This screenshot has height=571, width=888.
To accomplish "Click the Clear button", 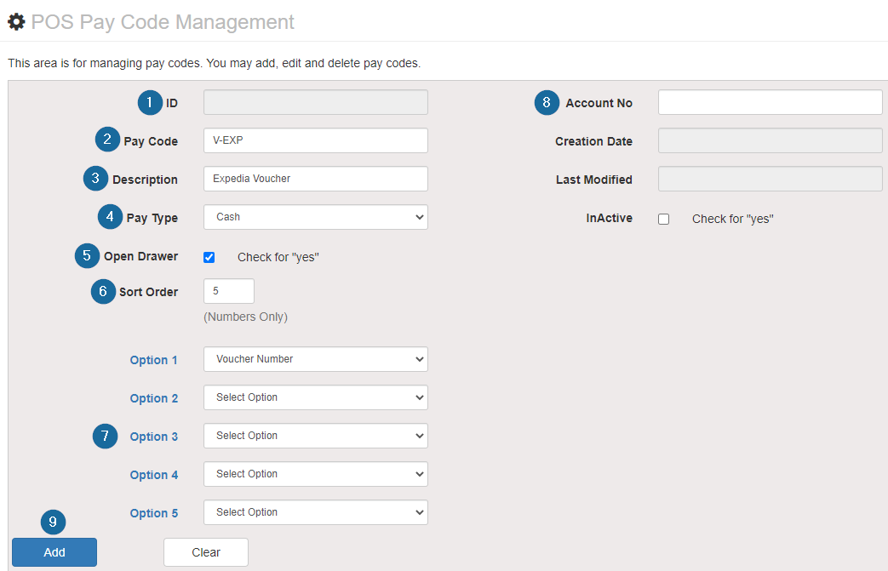I will click(x=206, y=552).
